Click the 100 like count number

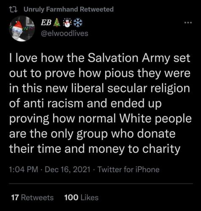pos(71,197)
